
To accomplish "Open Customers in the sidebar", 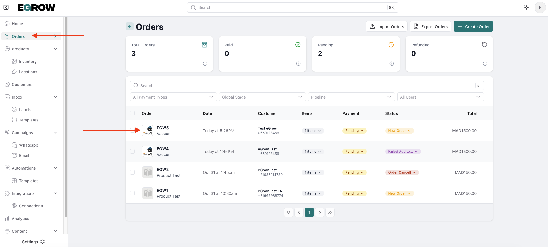I will click(22, 85).
